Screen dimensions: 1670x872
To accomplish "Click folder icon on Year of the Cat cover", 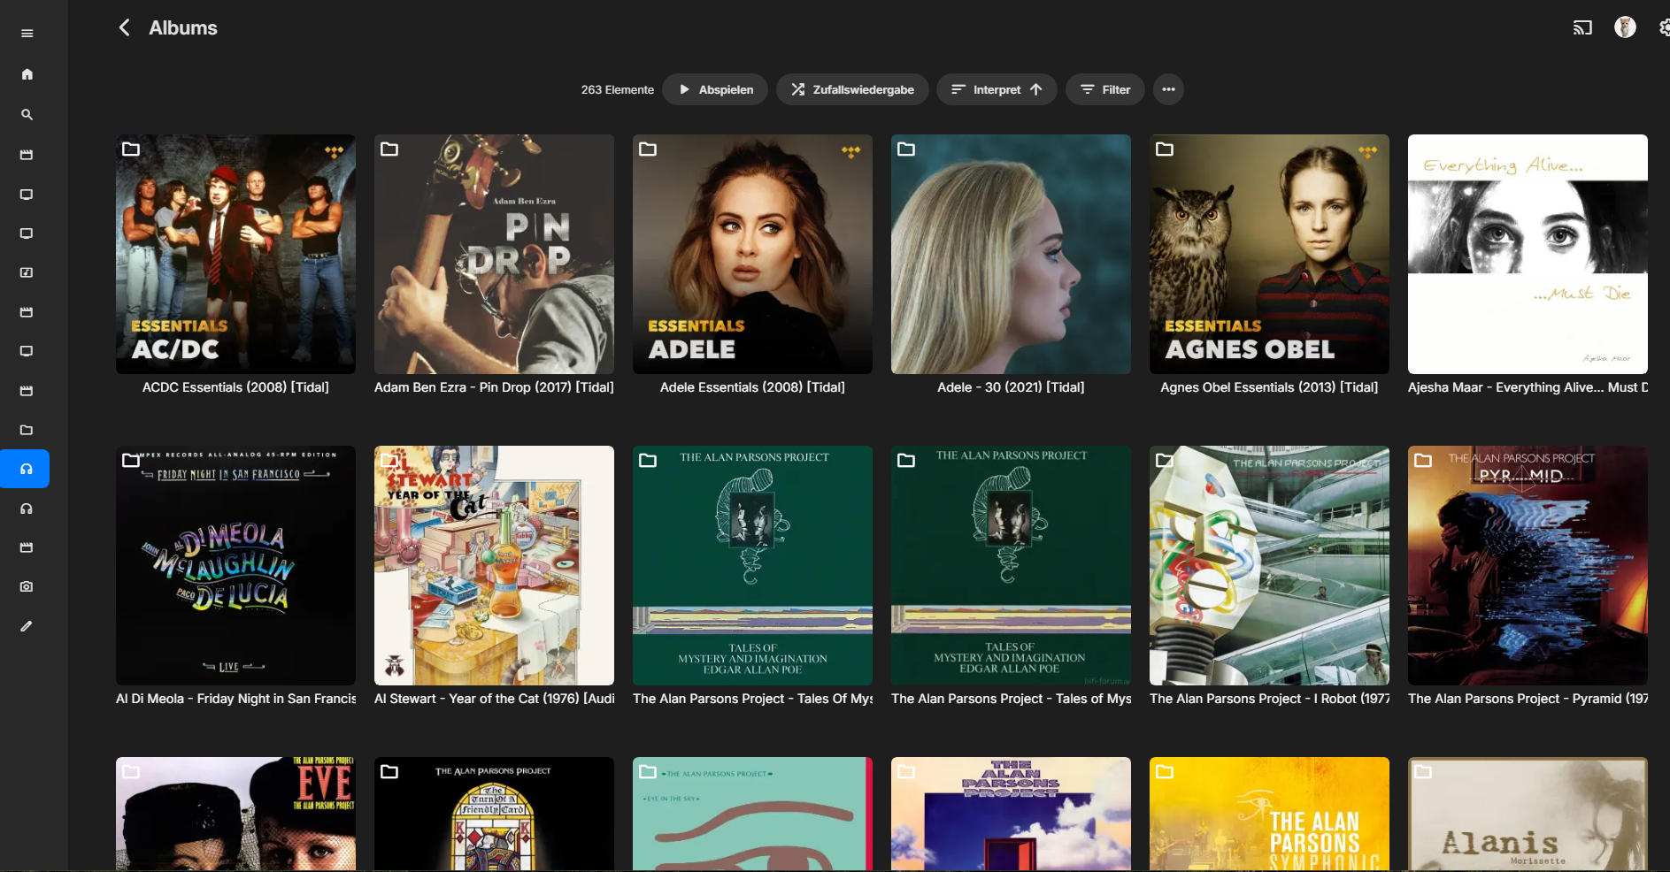I will (x=389, y=460).
